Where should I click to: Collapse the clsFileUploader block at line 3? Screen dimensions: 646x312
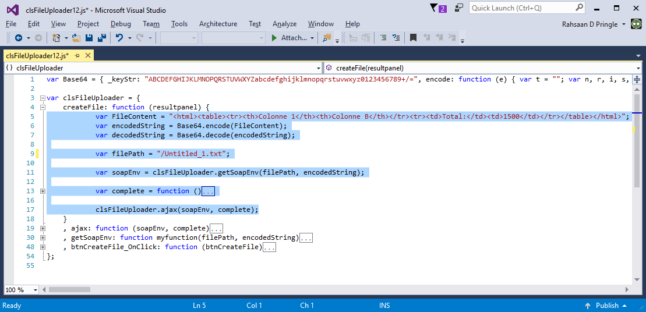point(43,98)
